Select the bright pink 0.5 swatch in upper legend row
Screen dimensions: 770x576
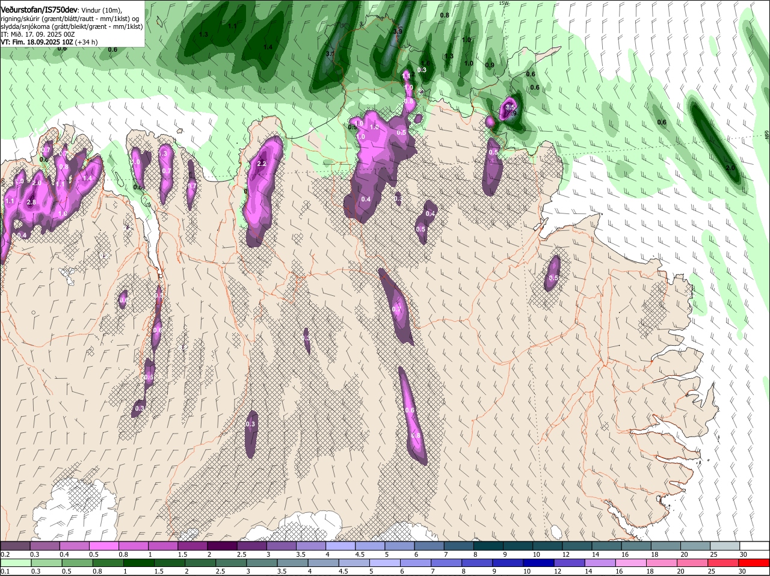(x=103, y=545)
